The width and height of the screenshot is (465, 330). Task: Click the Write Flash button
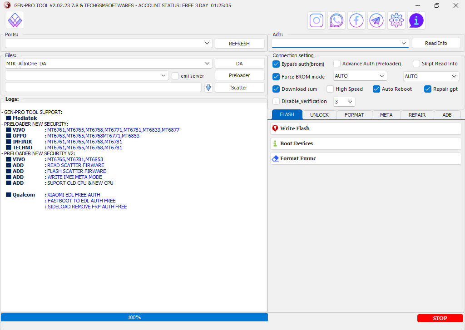pos(366,128)
